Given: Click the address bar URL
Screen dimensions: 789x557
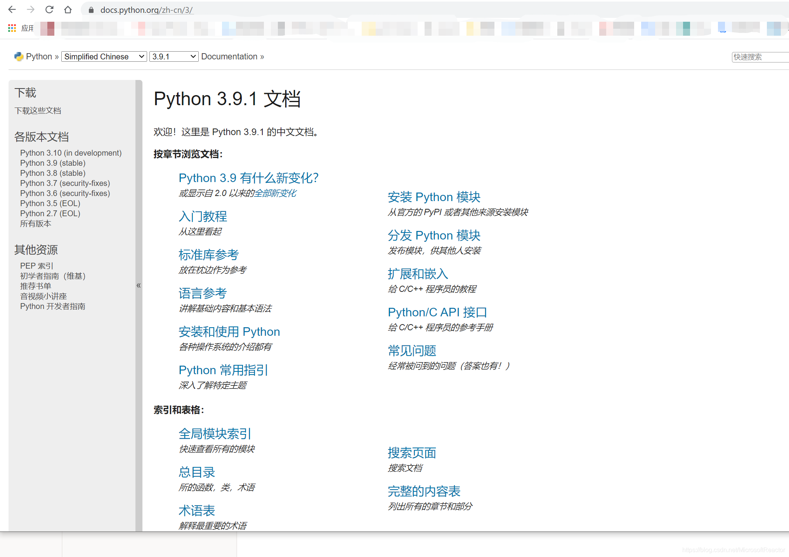Looking at the screenshot, I should pos(146,10).
